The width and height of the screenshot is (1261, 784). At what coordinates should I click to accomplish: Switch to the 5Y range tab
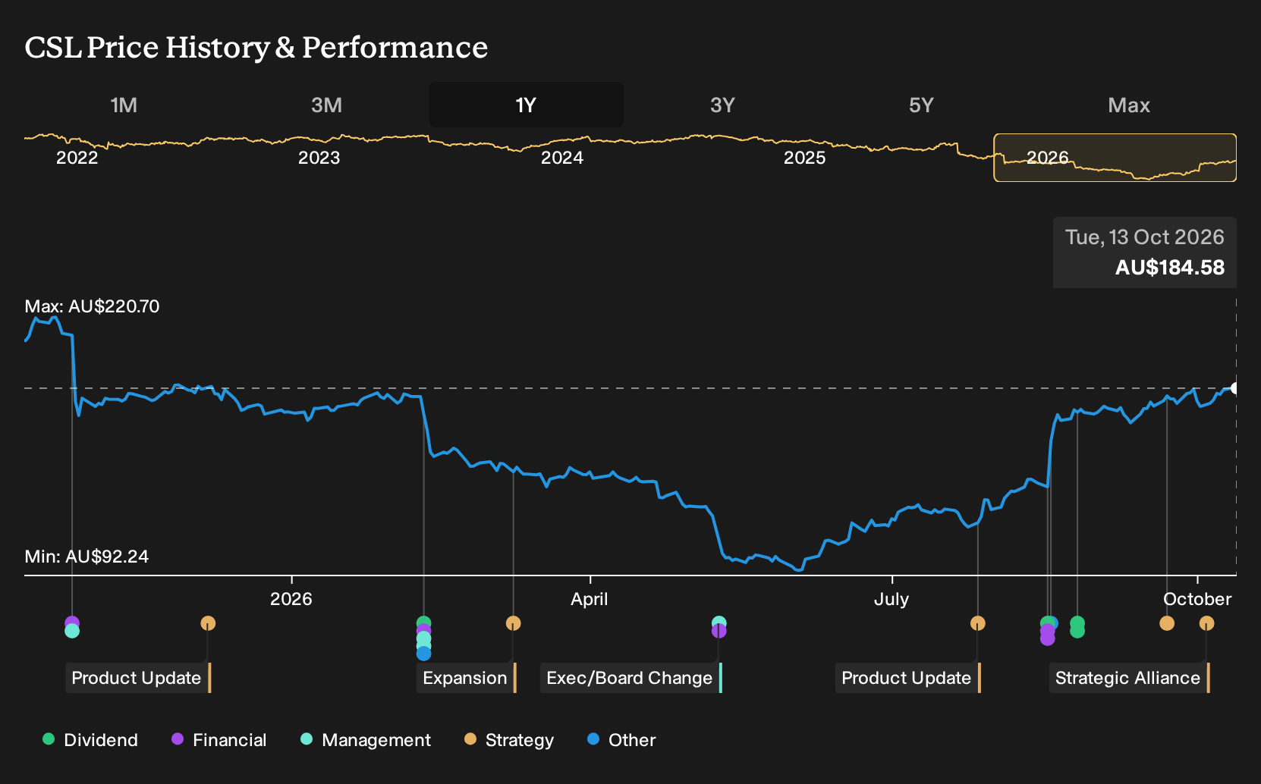coord(921,105)
